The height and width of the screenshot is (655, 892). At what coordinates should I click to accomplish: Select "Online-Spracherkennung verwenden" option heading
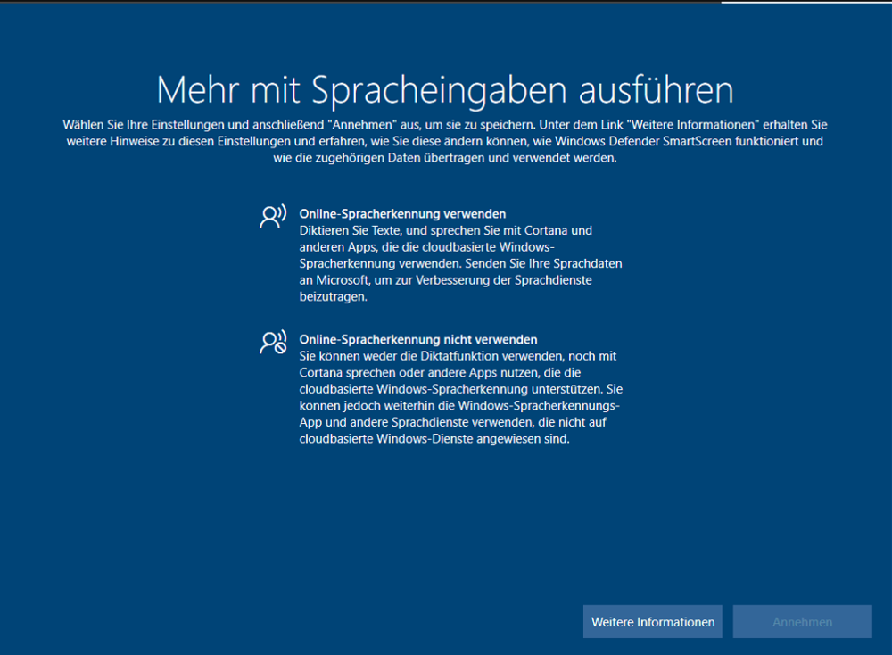coord(402,214)
